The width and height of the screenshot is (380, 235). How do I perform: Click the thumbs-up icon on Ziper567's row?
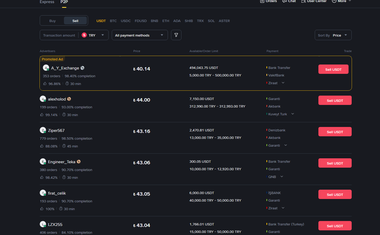click(41, 146)
